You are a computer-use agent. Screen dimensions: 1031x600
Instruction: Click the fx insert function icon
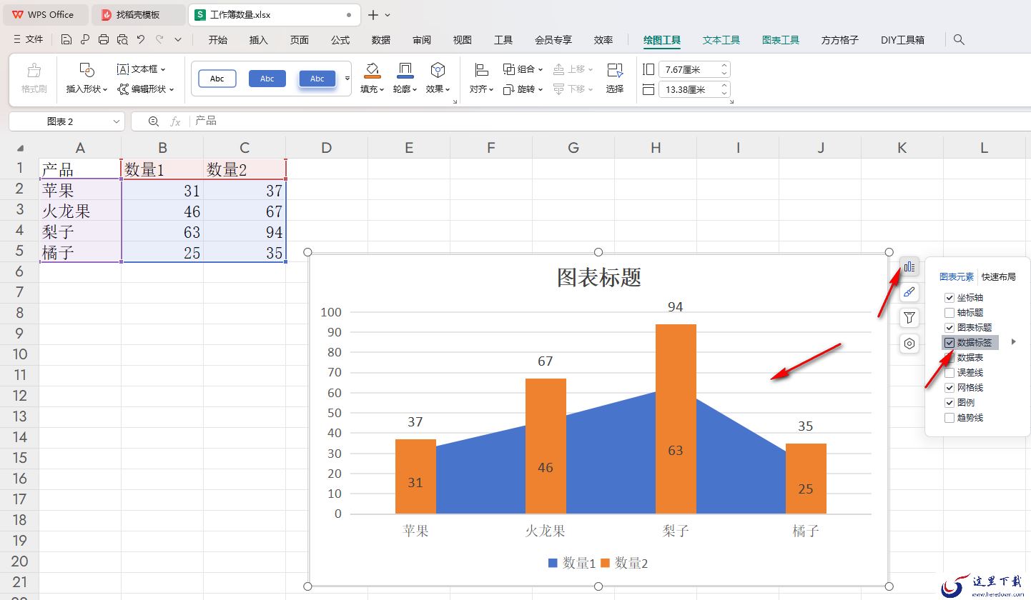tap(175, 121)
